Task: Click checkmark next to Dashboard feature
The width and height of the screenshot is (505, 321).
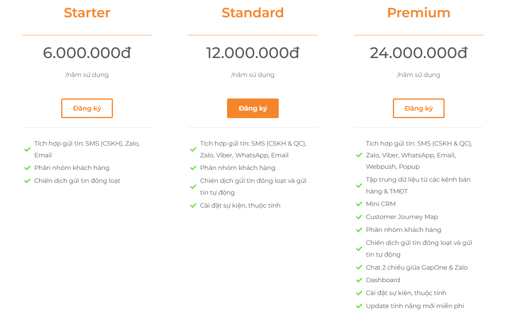Action: (359, 280)
